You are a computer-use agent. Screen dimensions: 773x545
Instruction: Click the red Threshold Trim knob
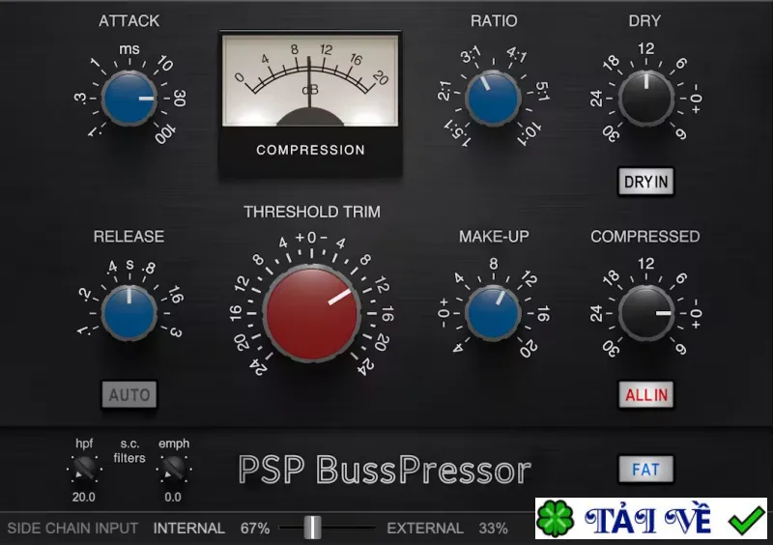[311, 313]
